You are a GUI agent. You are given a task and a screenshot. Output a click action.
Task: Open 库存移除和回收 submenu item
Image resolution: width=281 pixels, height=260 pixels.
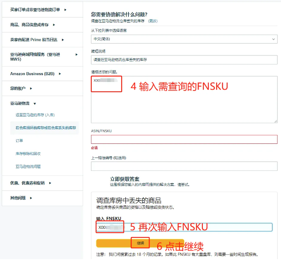click(x=28, y=153)
